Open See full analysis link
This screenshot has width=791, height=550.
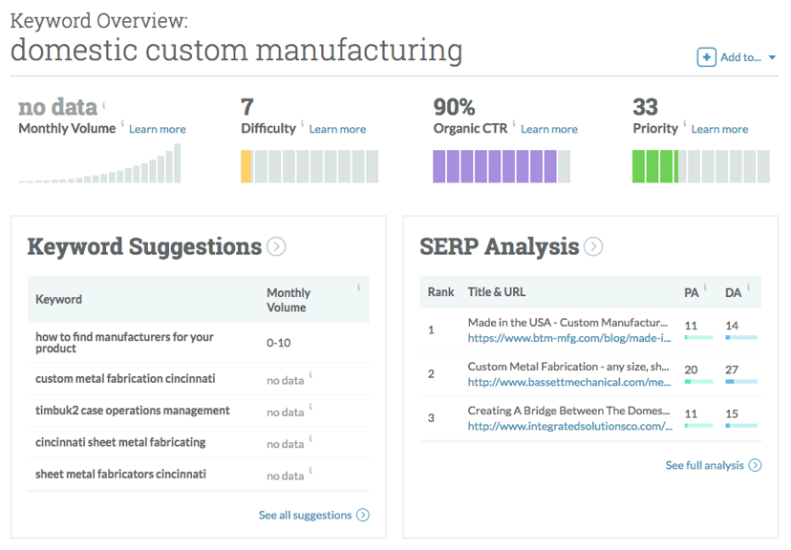(705, 465)
